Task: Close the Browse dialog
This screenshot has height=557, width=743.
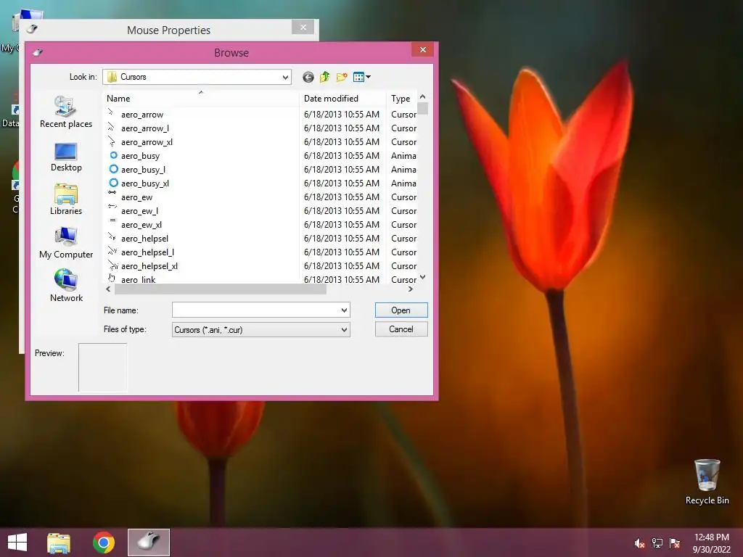Action: click(423, 49)
